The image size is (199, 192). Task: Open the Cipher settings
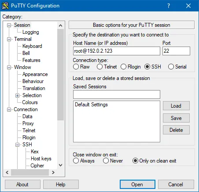coord(37,166)
